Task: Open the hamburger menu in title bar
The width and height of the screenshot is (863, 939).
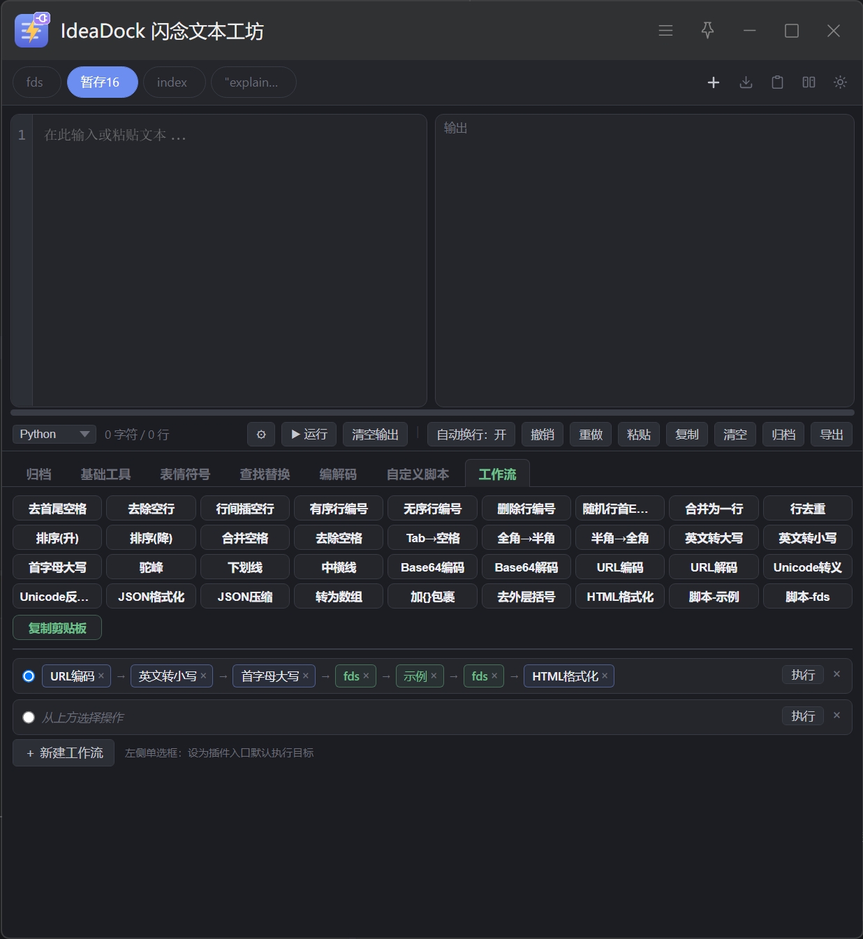Action: (665, 31)
